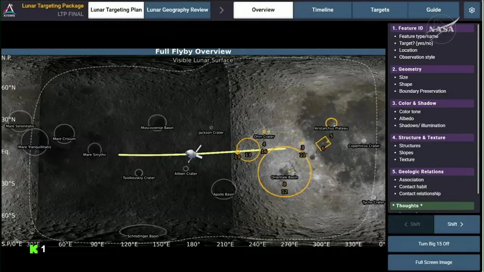Click the Shadows/ illumination item
The height and width of the screenshot is (272, 484).
[x=422, y=125]
